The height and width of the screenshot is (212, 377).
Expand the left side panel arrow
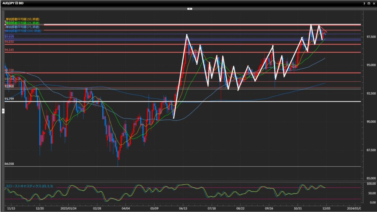coord(3,110)
